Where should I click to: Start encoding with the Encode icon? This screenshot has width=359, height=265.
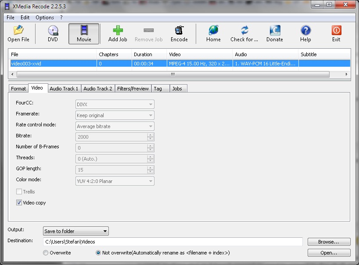179,34
